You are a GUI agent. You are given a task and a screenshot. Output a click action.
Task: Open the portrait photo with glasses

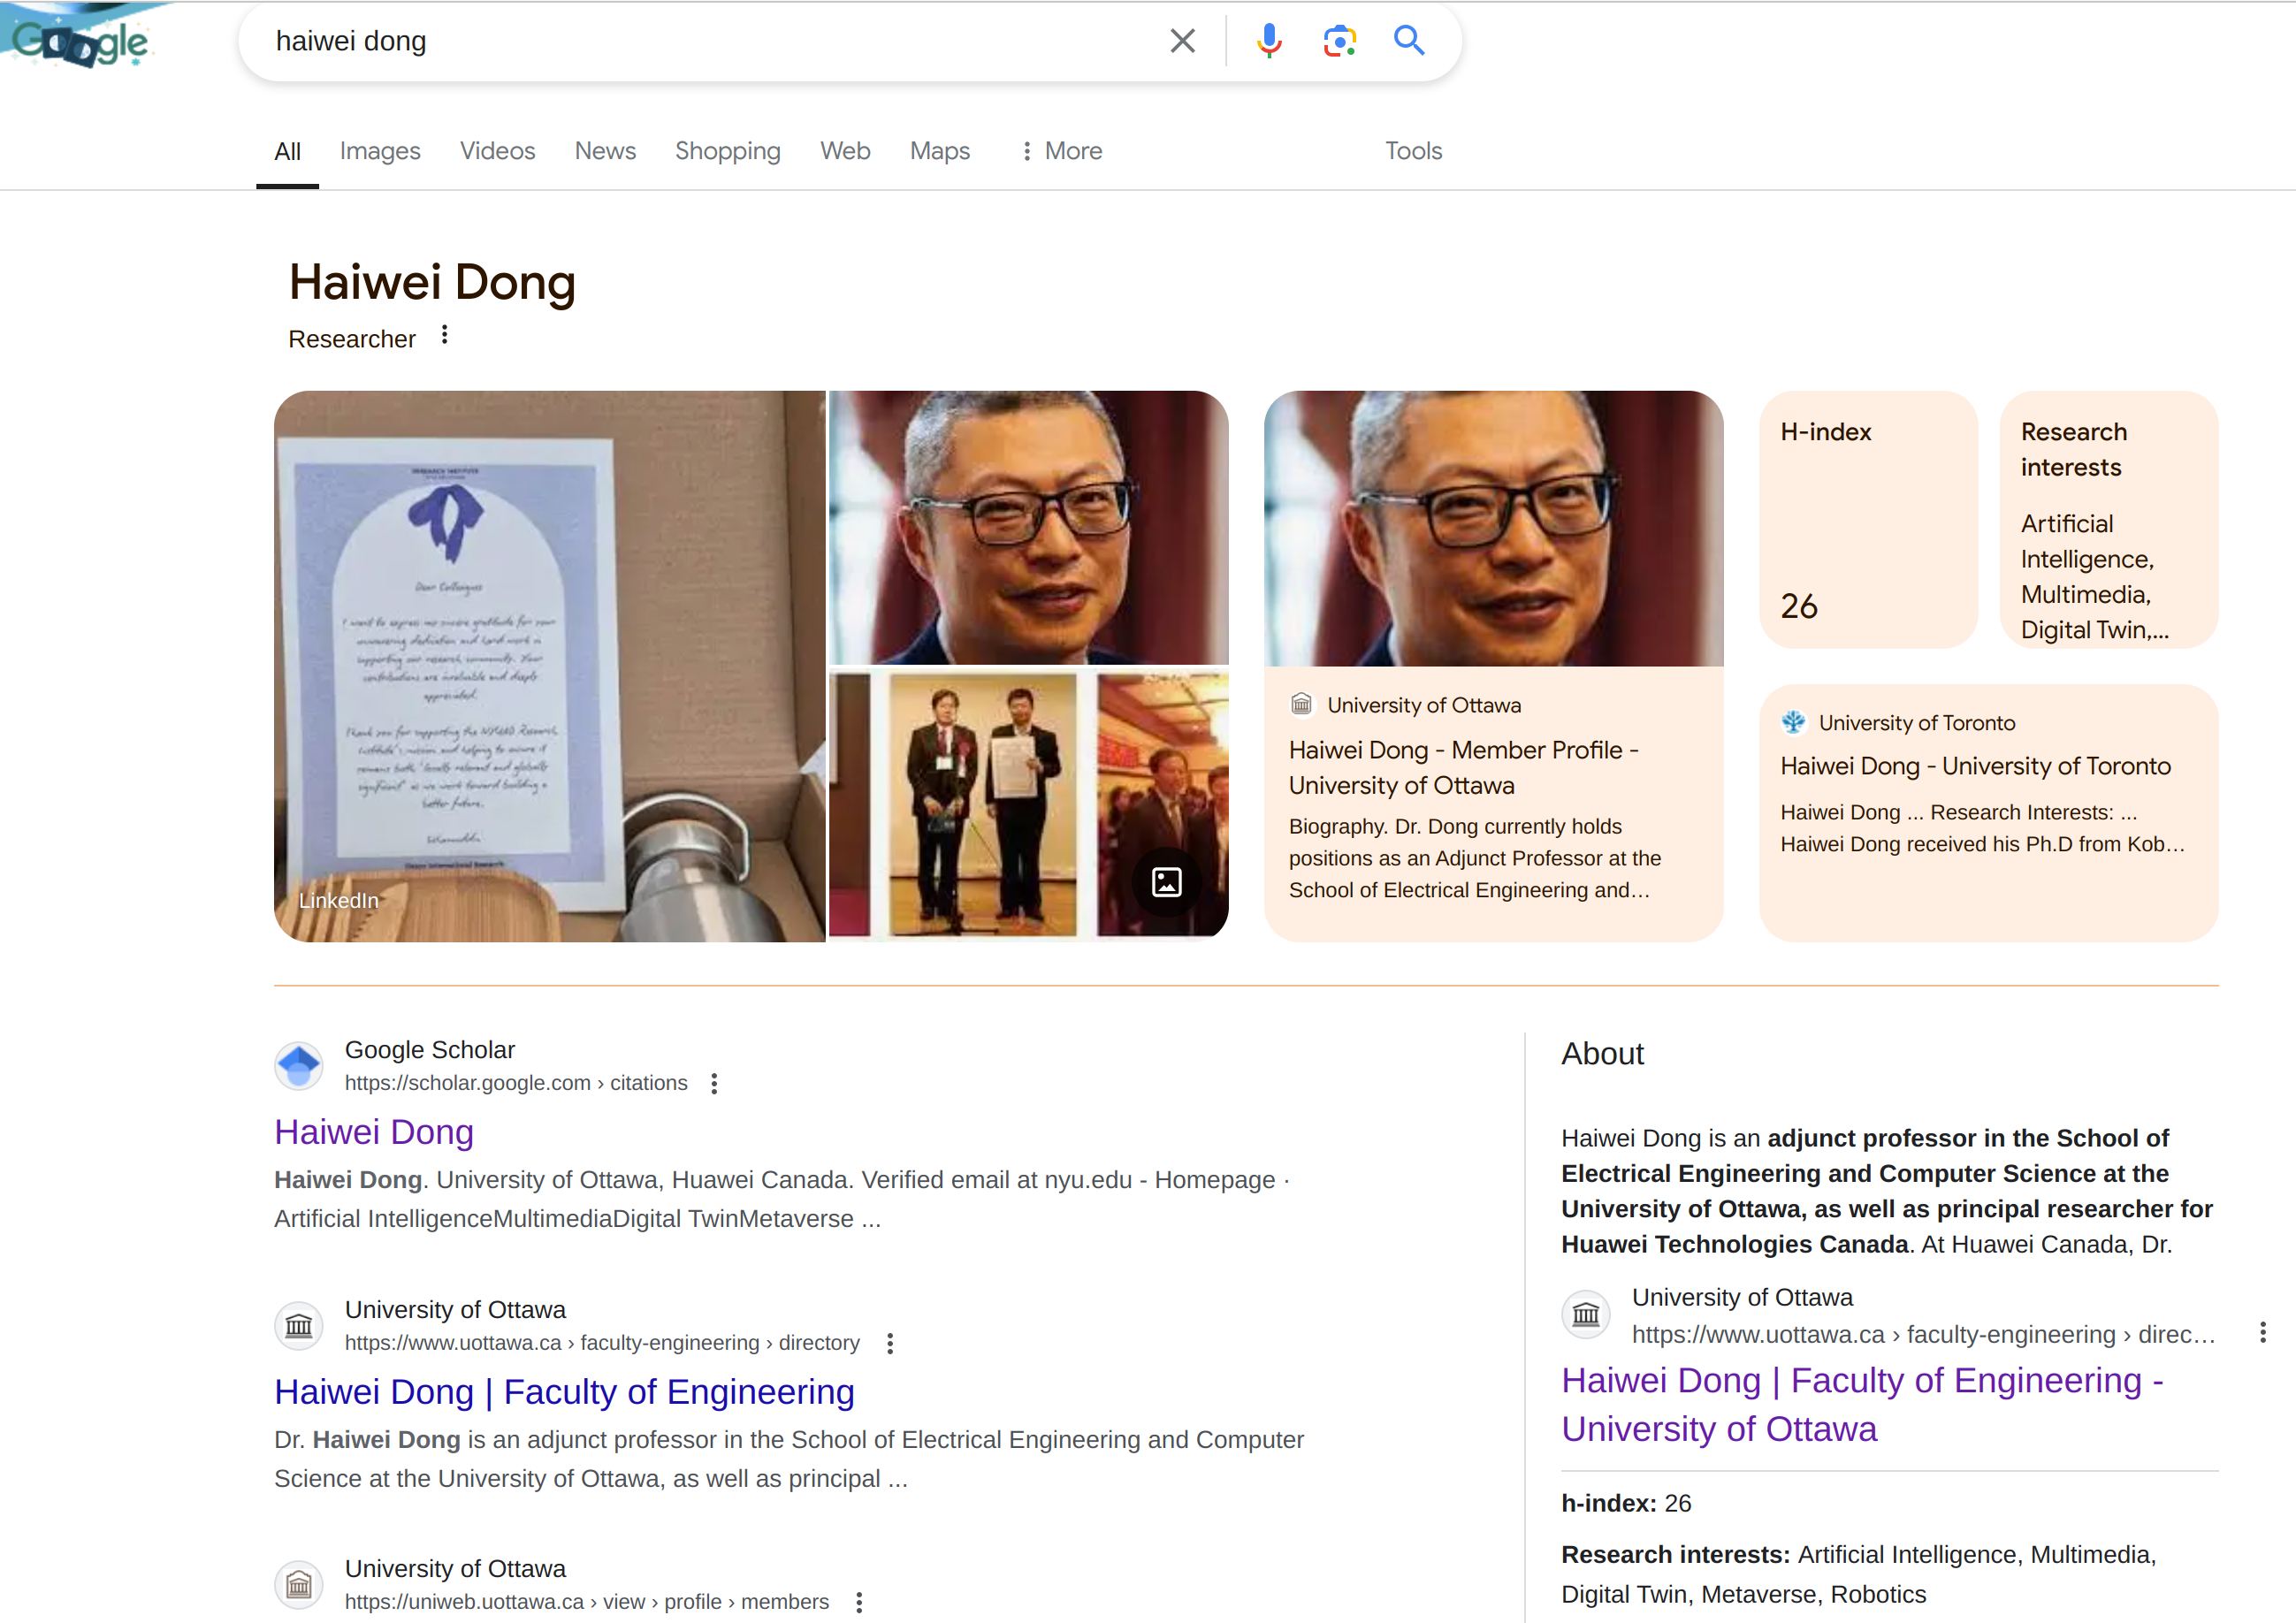click(x=1028, y=527)
